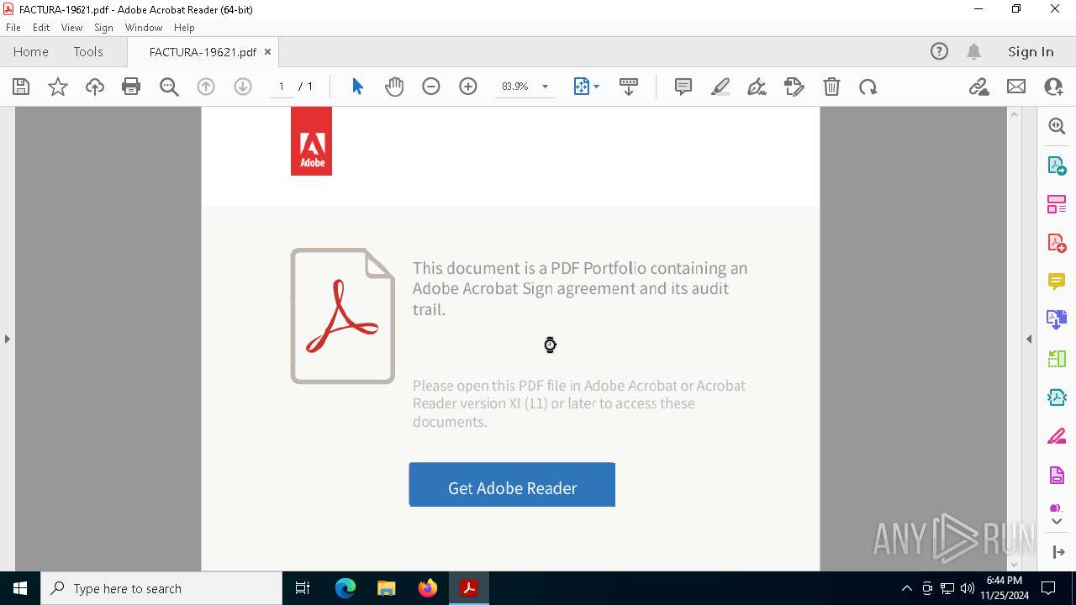Open the Create PDF tool in the right pane
Viewport: 1076px width, 605px height.
1057,242
